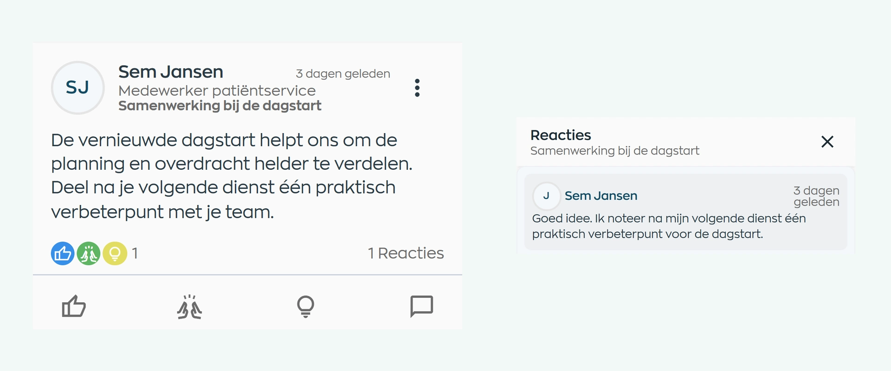Click the panel subtitle 'Samenwerking bij de dagstart'
The image size is (891, 371).
coord(615,151)
